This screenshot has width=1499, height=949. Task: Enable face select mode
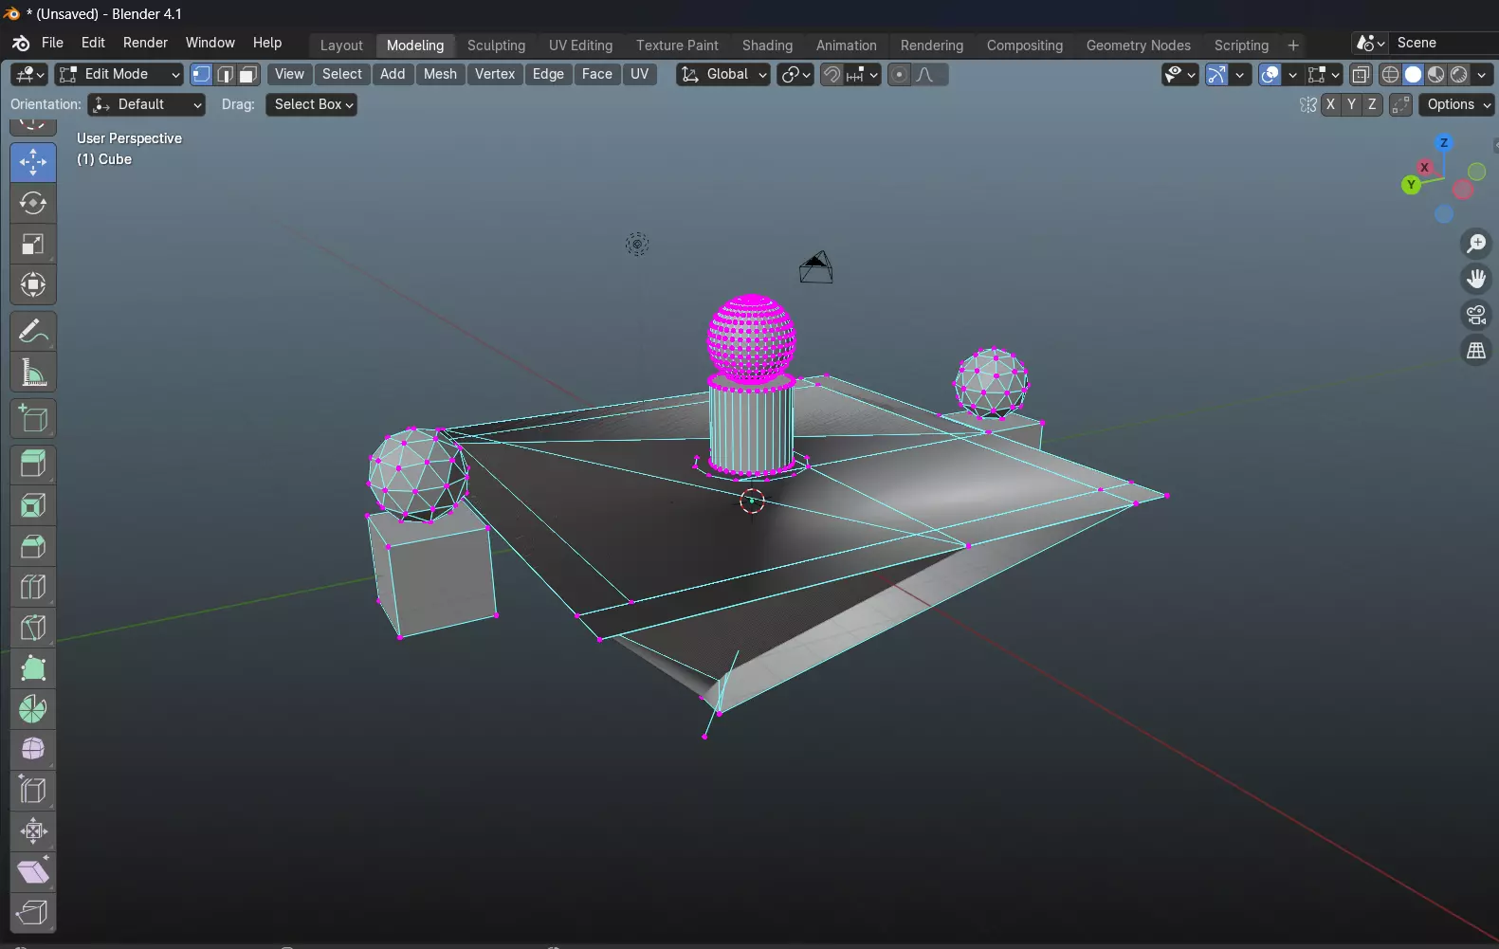[248, 74]
